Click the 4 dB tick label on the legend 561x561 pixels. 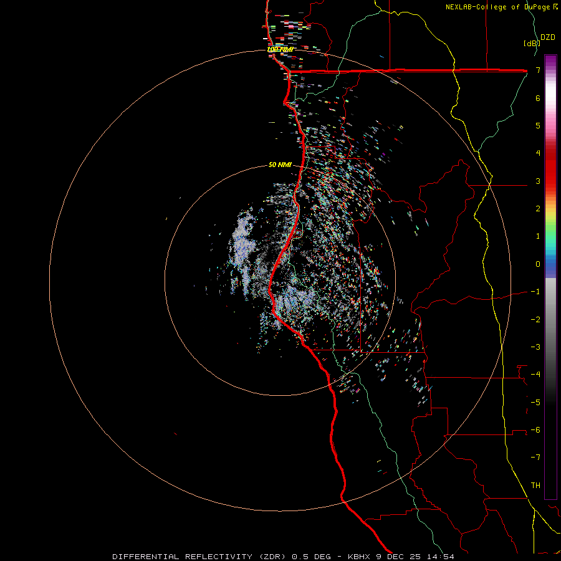click(x=538, y=153)
